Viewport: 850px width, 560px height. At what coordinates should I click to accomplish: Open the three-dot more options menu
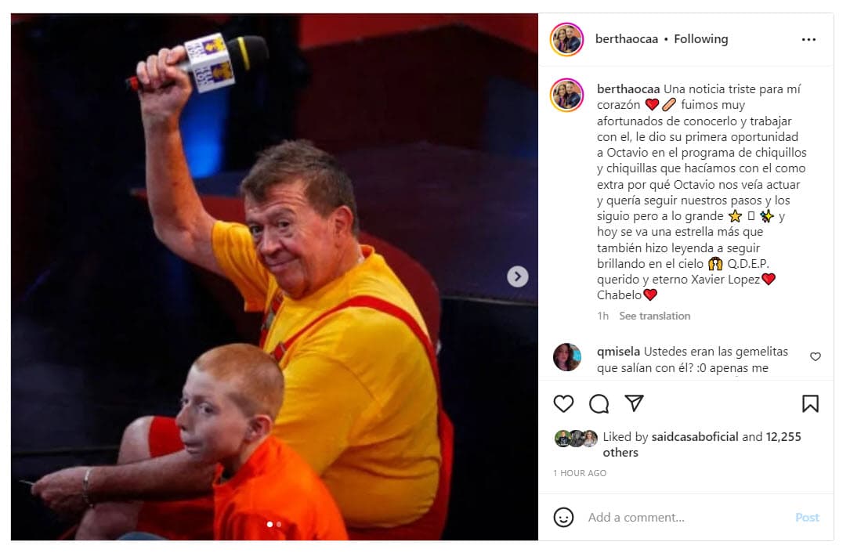point(808,40)
